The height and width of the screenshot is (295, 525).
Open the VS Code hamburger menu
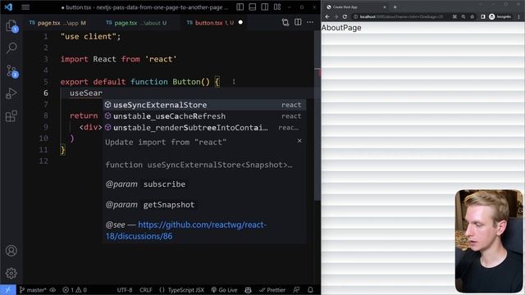tap(25, 7)
